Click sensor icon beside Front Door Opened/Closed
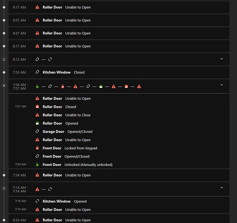This screenshot has height=223, width=237. click(x=37, y=156)
